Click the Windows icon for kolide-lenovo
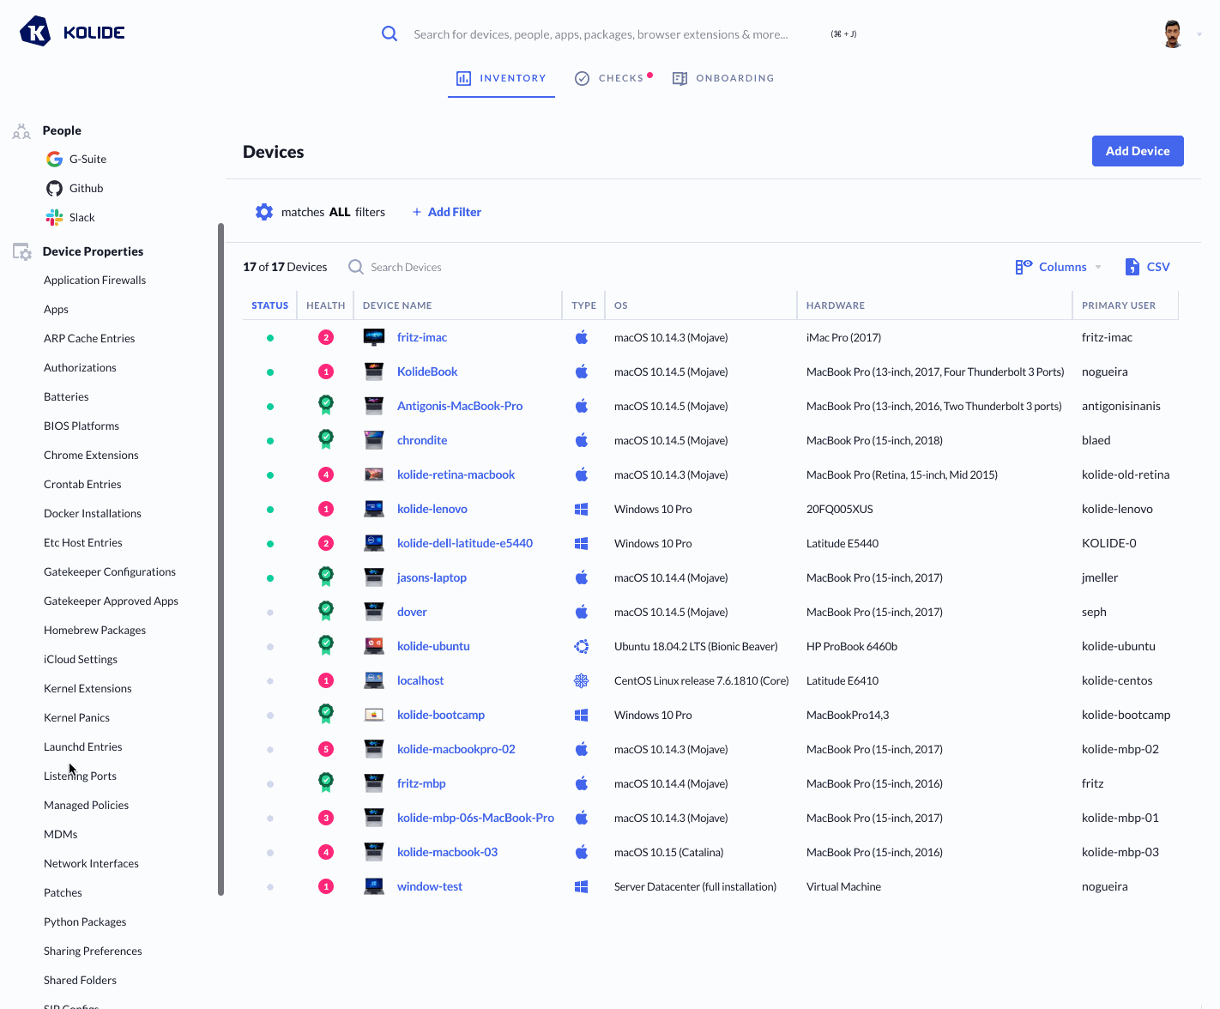 pyautogui.click(x=583, y=508)
